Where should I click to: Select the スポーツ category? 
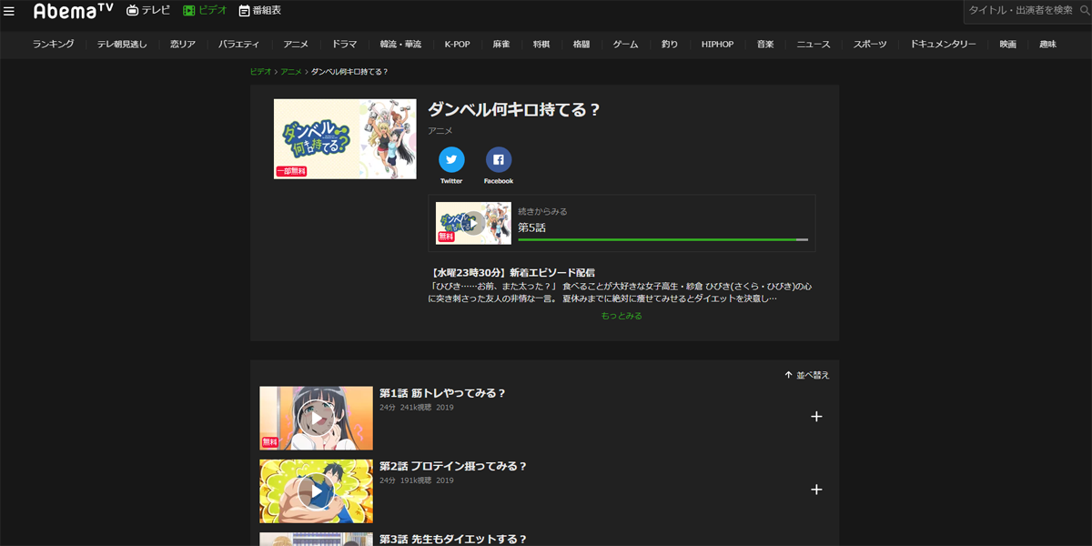click(870, 44)
